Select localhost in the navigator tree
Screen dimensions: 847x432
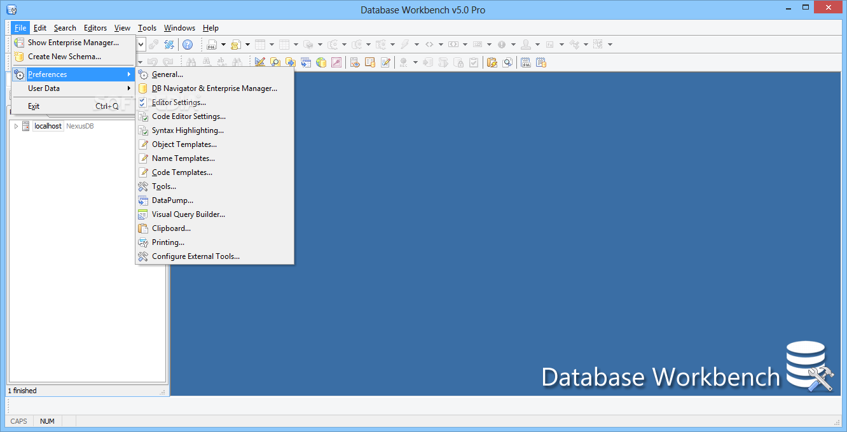click(48, 126)
